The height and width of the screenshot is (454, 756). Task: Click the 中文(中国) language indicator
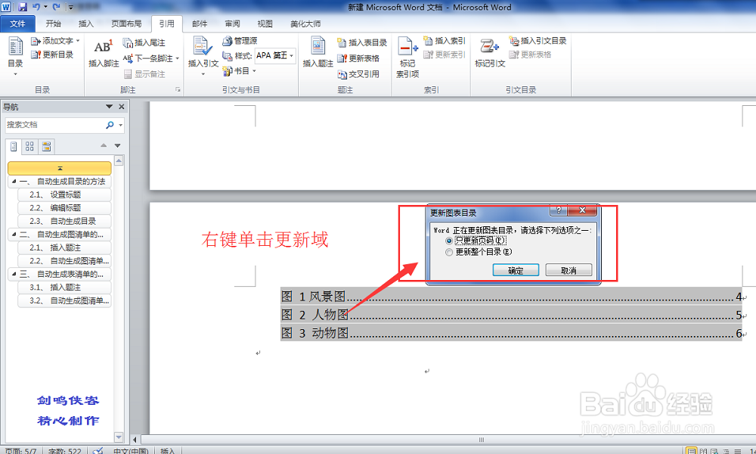click(x=131, y=451)
